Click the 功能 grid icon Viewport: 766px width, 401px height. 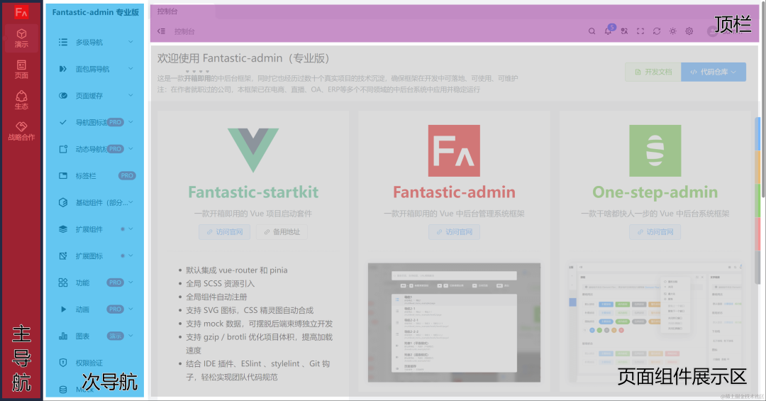click(x=63, y=282)
